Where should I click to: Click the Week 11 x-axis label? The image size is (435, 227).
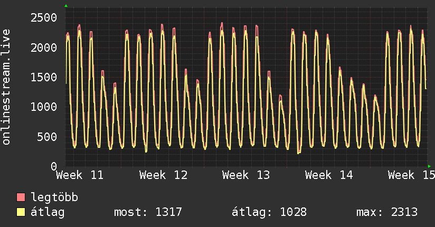pos(80,175)
